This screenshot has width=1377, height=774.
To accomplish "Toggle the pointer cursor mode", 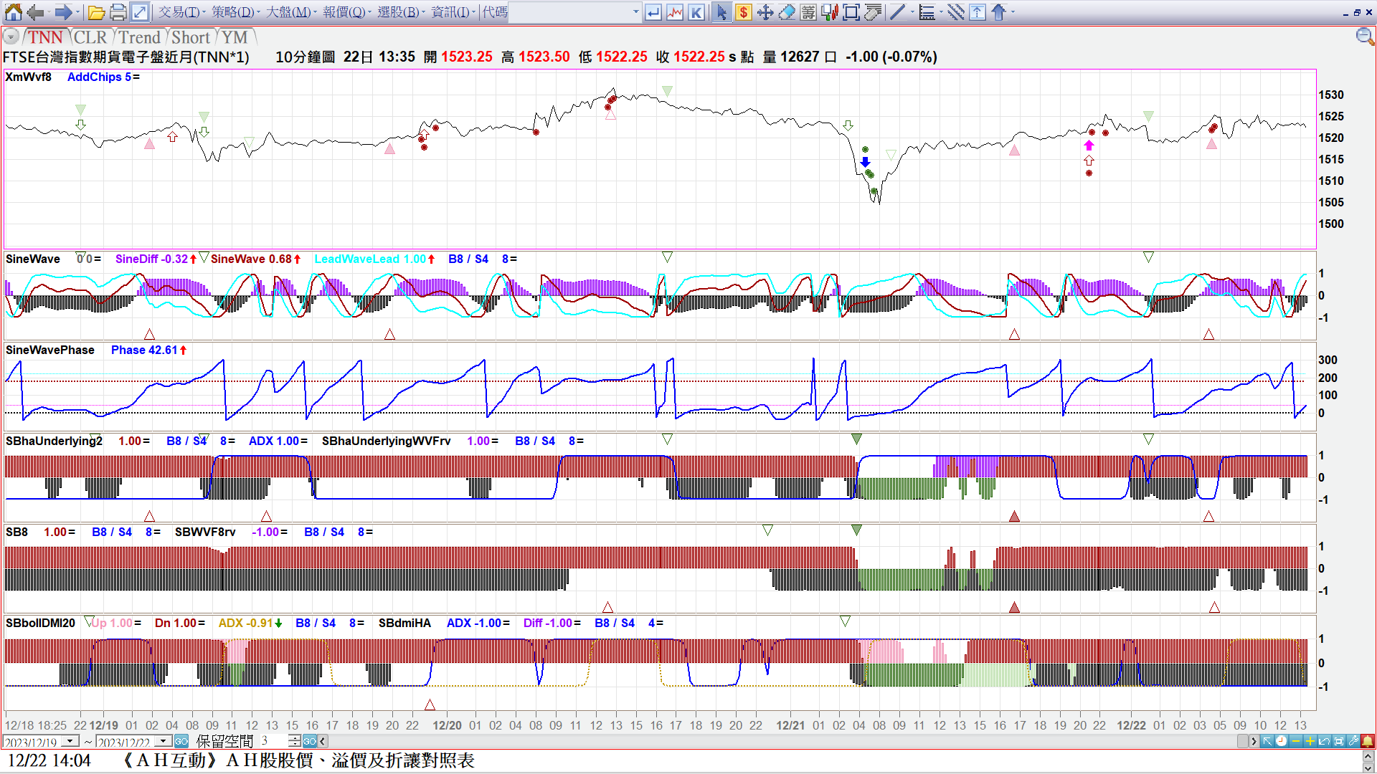I will [721, 12].
